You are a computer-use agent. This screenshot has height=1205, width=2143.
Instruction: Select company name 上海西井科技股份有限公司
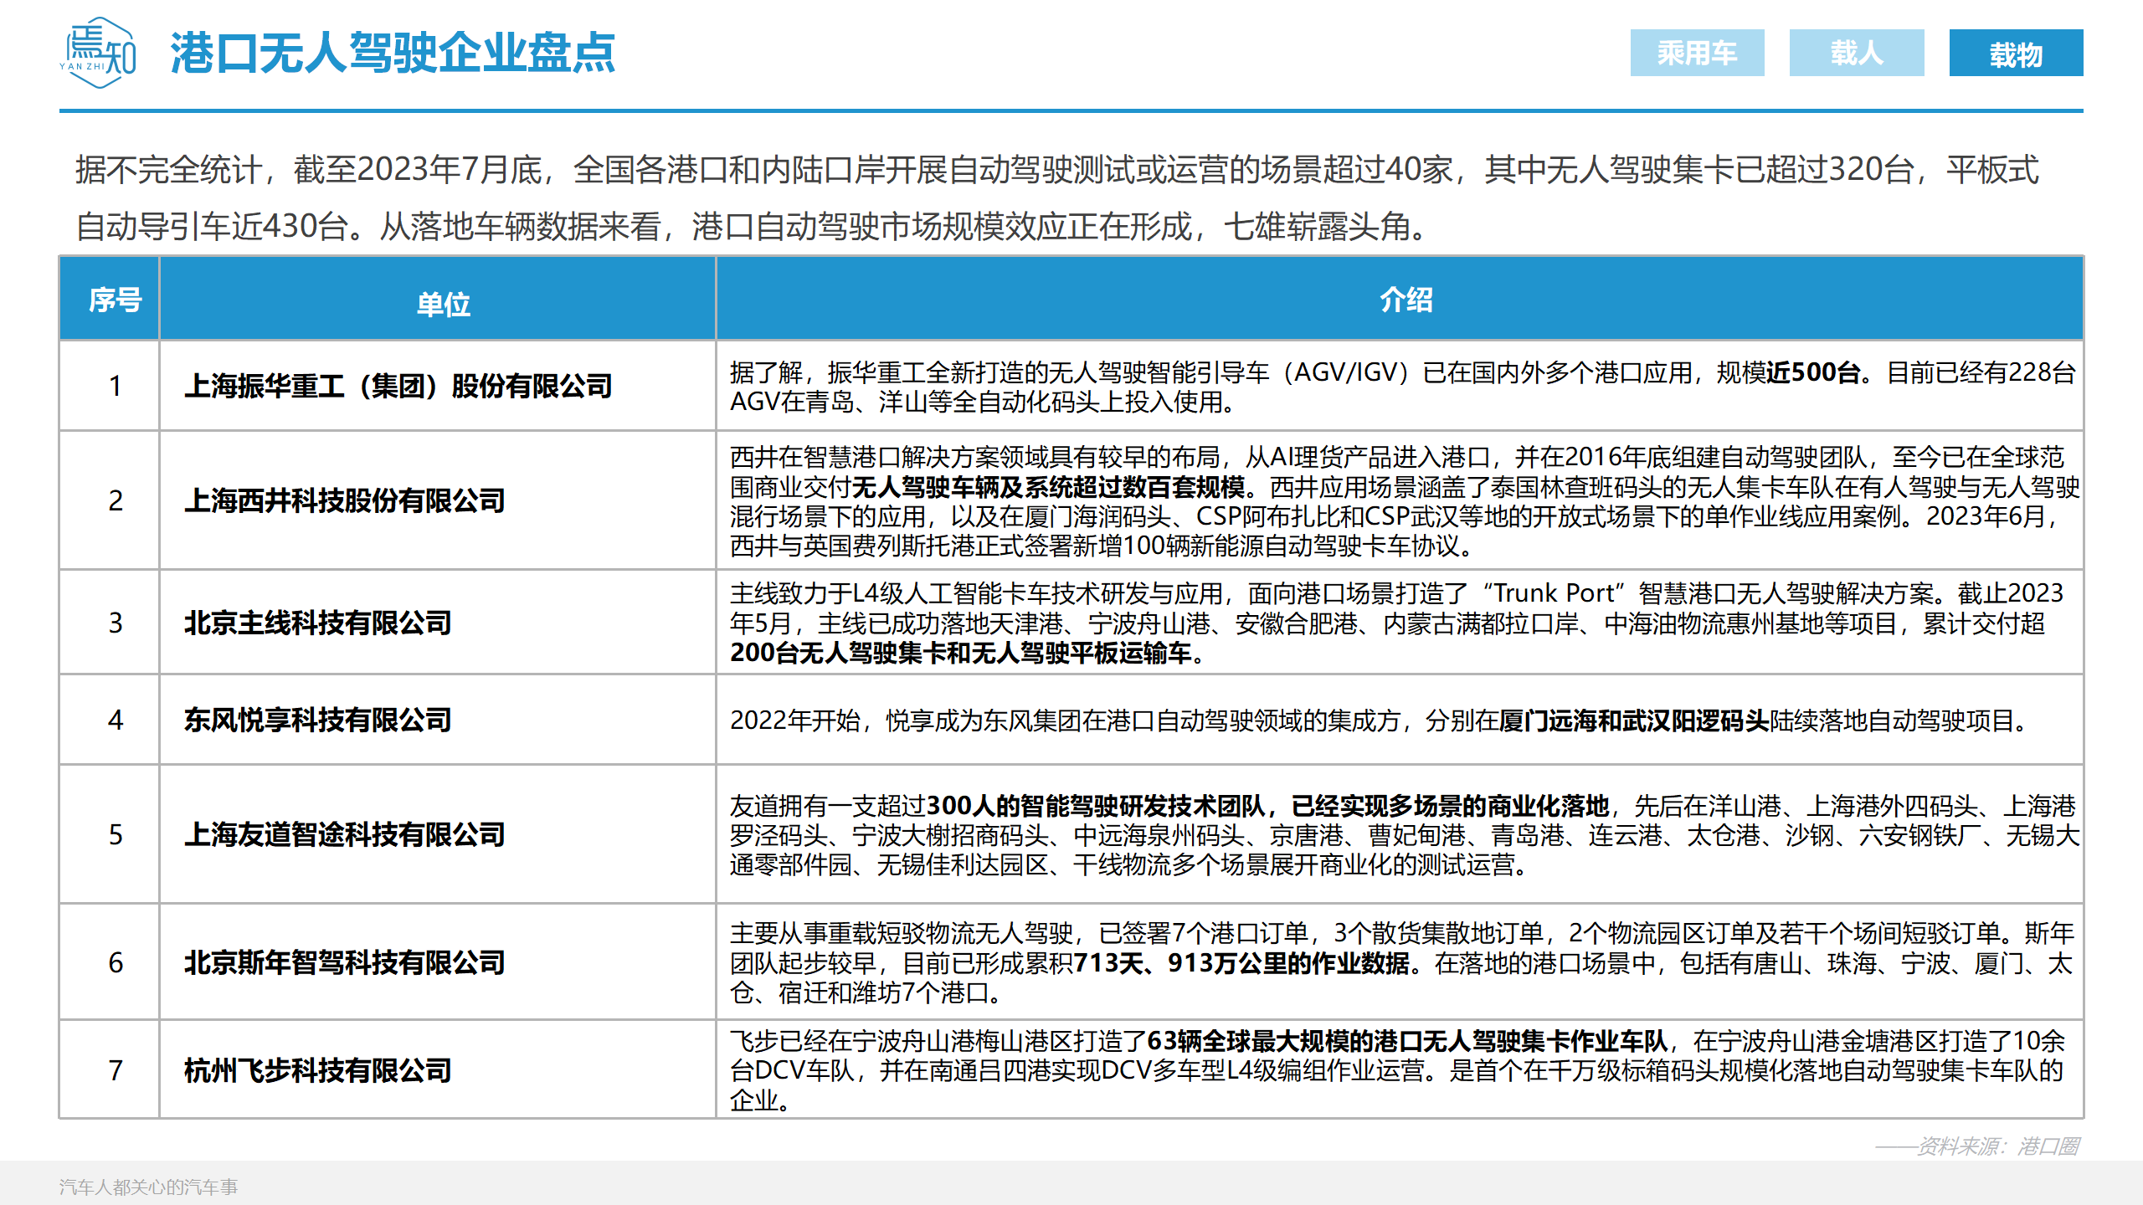pos(345,500)
